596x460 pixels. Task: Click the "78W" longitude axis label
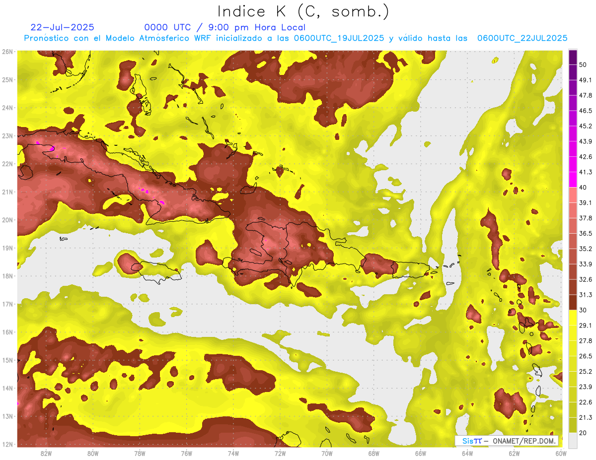tap(140, 454)
